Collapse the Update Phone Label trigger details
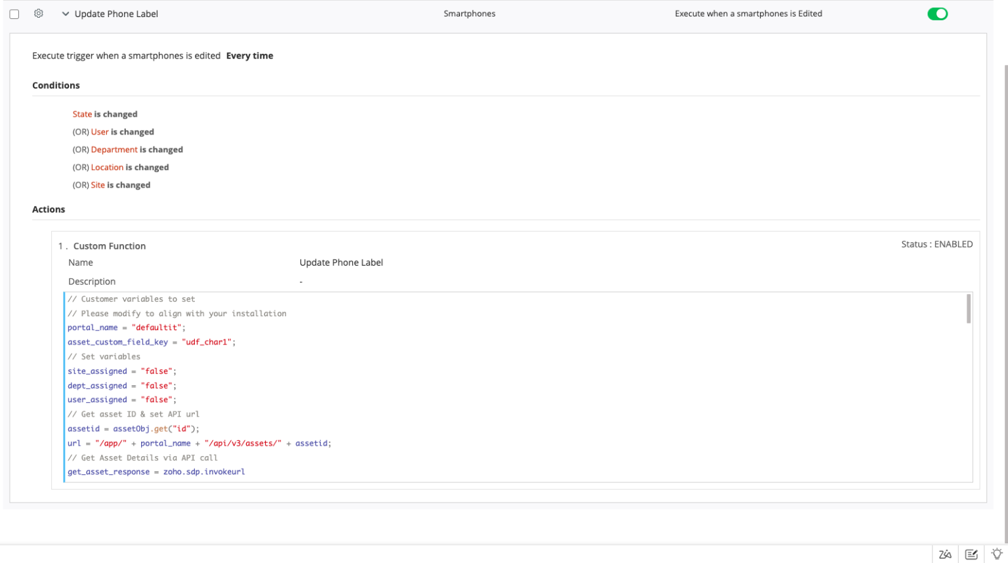Image resolution: width=1008 pixels, height=563 pixels. (x=65, y=14)
